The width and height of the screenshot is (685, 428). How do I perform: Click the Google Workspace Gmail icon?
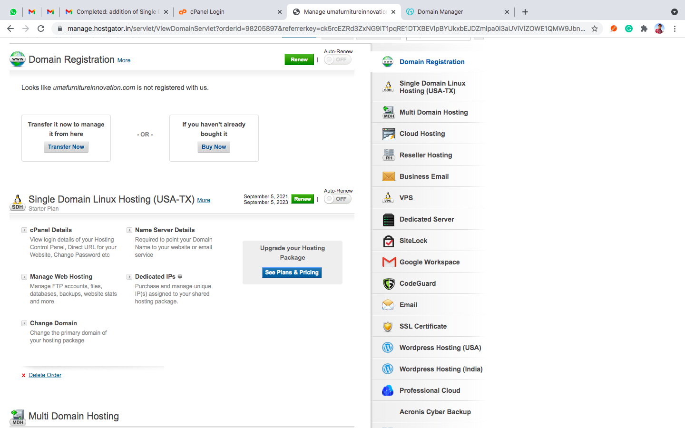pos(389,262)
